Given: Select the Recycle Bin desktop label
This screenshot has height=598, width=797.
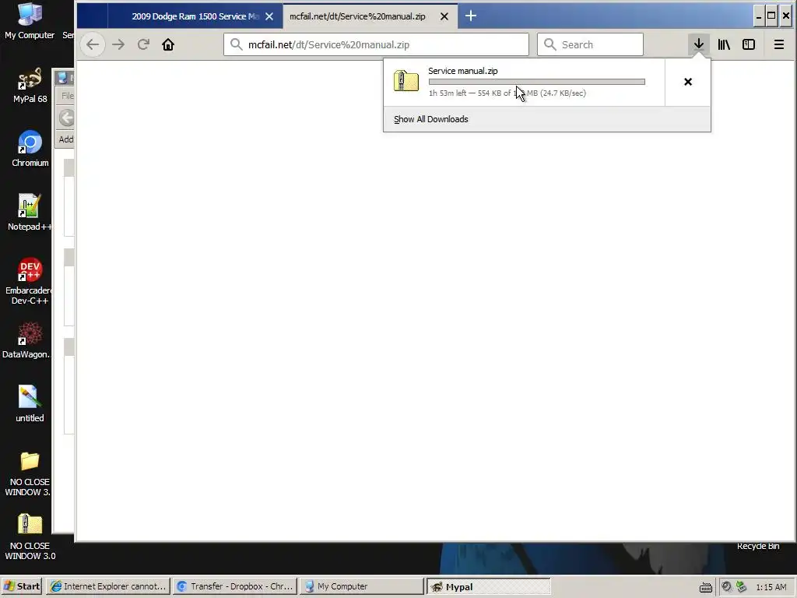Looking at the screenshot, I should coord(758,546).
